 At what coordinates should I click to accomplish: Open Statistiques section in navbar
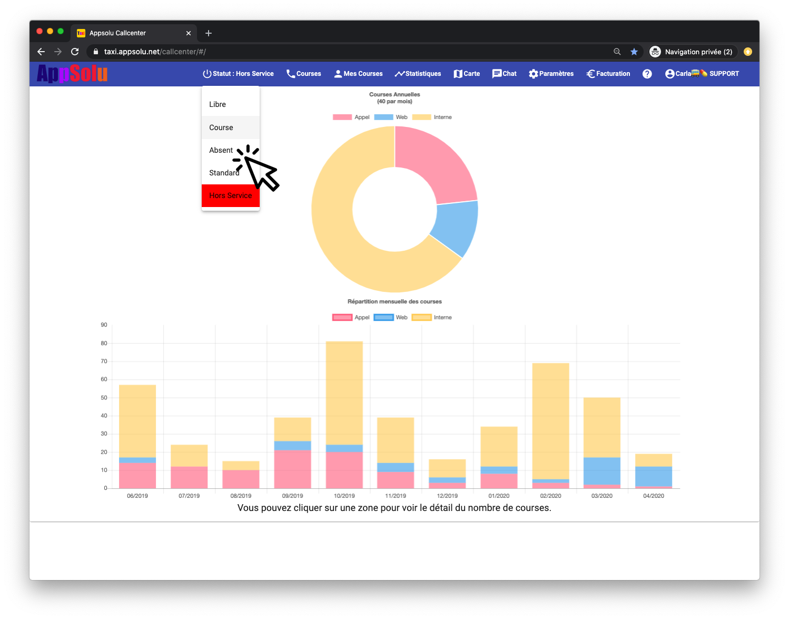tap(418, 74)
